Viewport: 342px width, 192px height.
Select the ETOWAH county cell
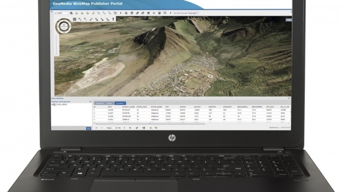(126, 110)
